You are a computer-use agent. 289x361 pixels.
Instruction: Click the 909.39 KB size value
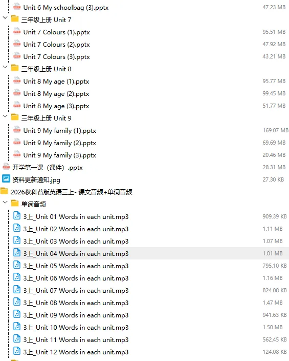click(275, 216)
